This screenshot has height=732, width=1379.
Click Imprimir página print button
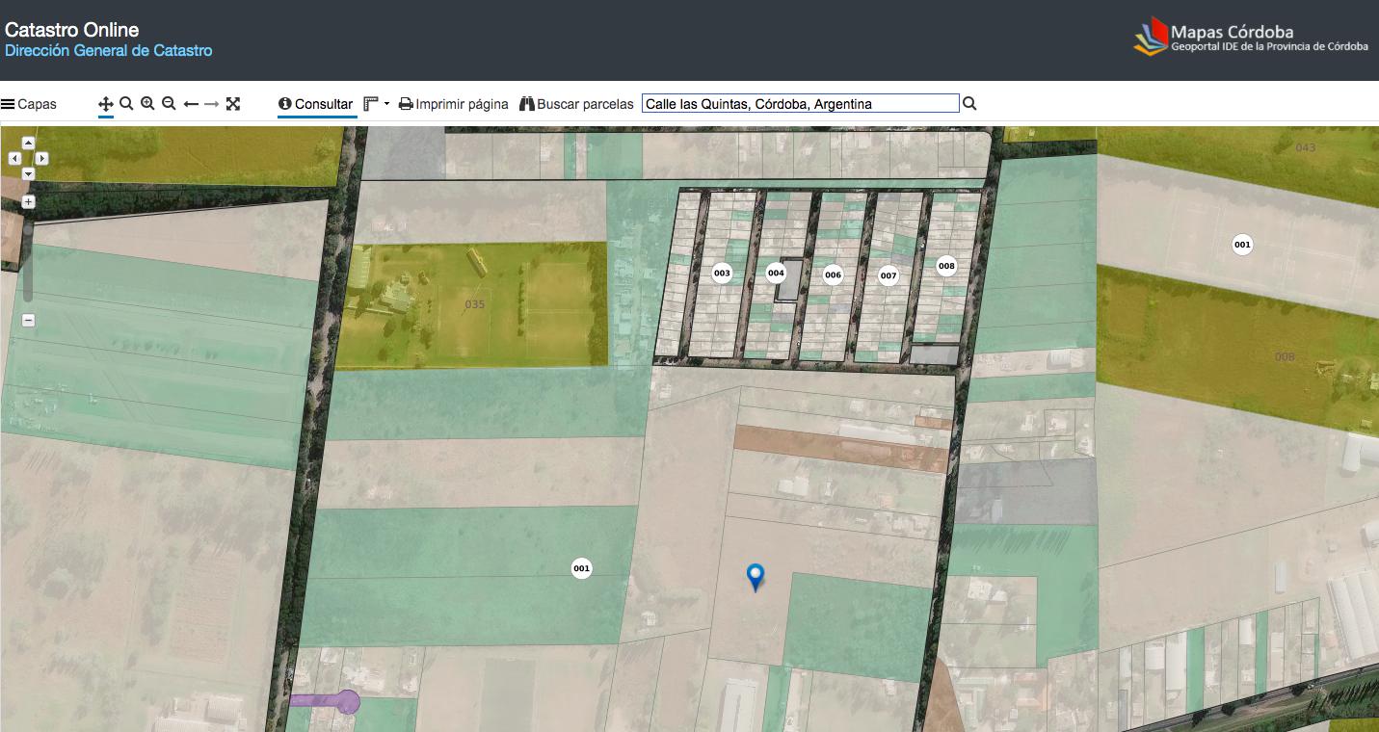point(454,104)
